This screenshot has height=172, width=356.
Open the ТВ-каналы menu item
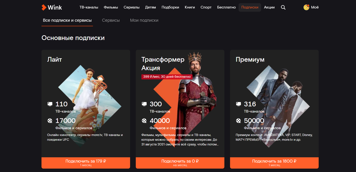(x=89, y=7)
